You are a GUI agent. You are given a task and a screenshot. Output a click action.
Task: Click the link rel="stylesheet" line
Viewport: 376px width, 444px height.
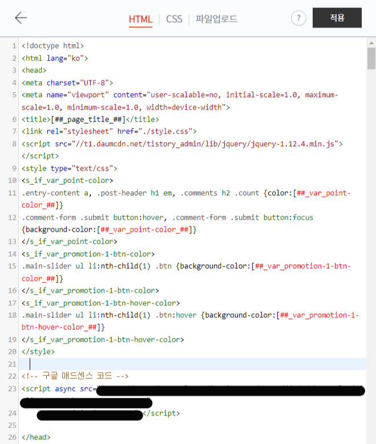coord(109,131)
